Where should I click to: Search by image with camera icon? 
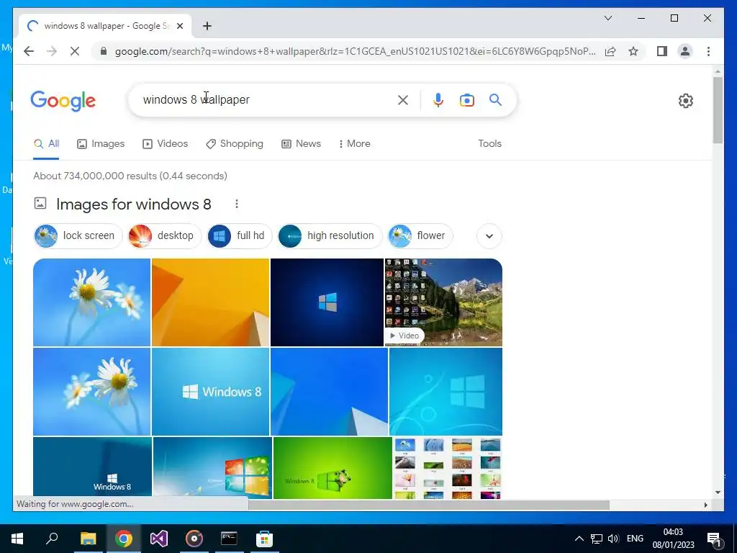click(x=466, y=99)
